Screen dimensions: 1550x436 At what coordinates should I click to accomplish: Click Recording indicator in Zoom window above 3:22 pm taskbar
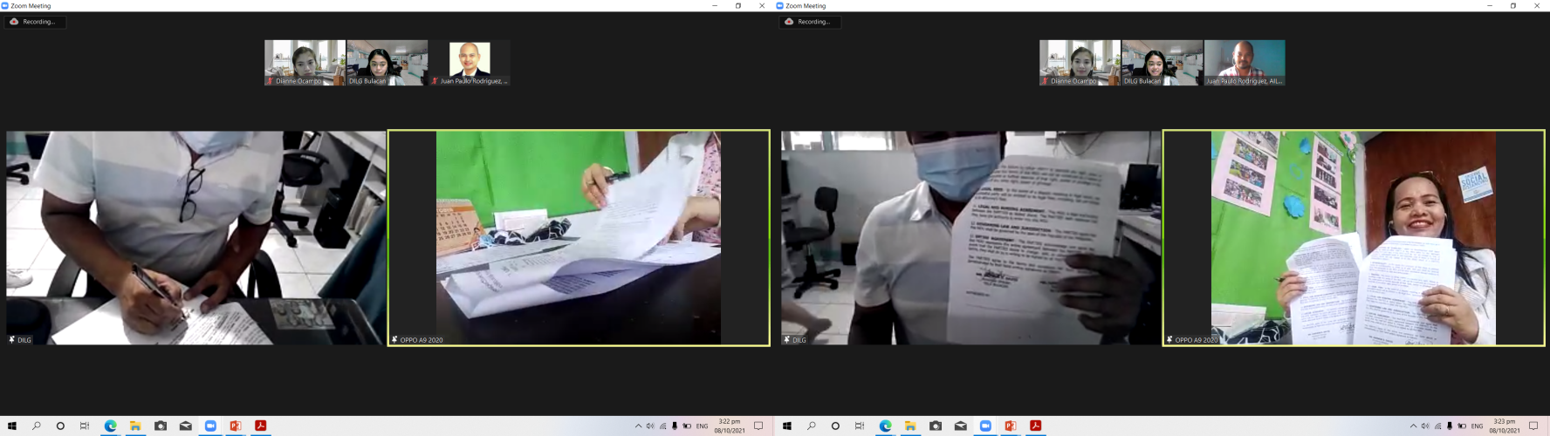tap(35, 22)
